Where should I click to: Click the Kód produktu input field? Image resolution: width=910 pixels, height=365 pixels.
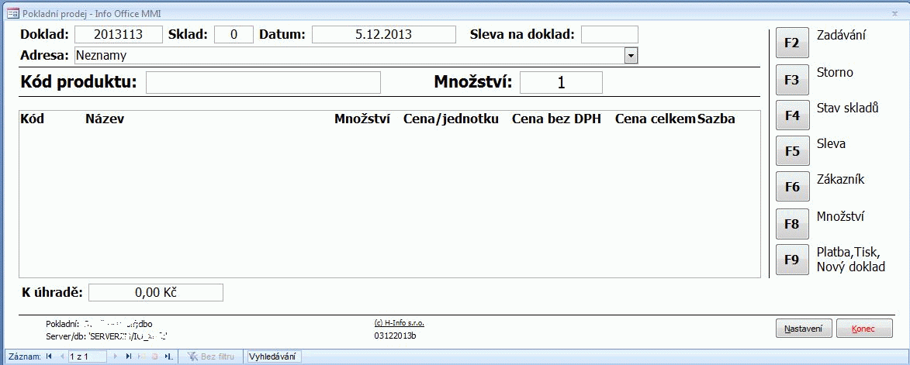263,82
